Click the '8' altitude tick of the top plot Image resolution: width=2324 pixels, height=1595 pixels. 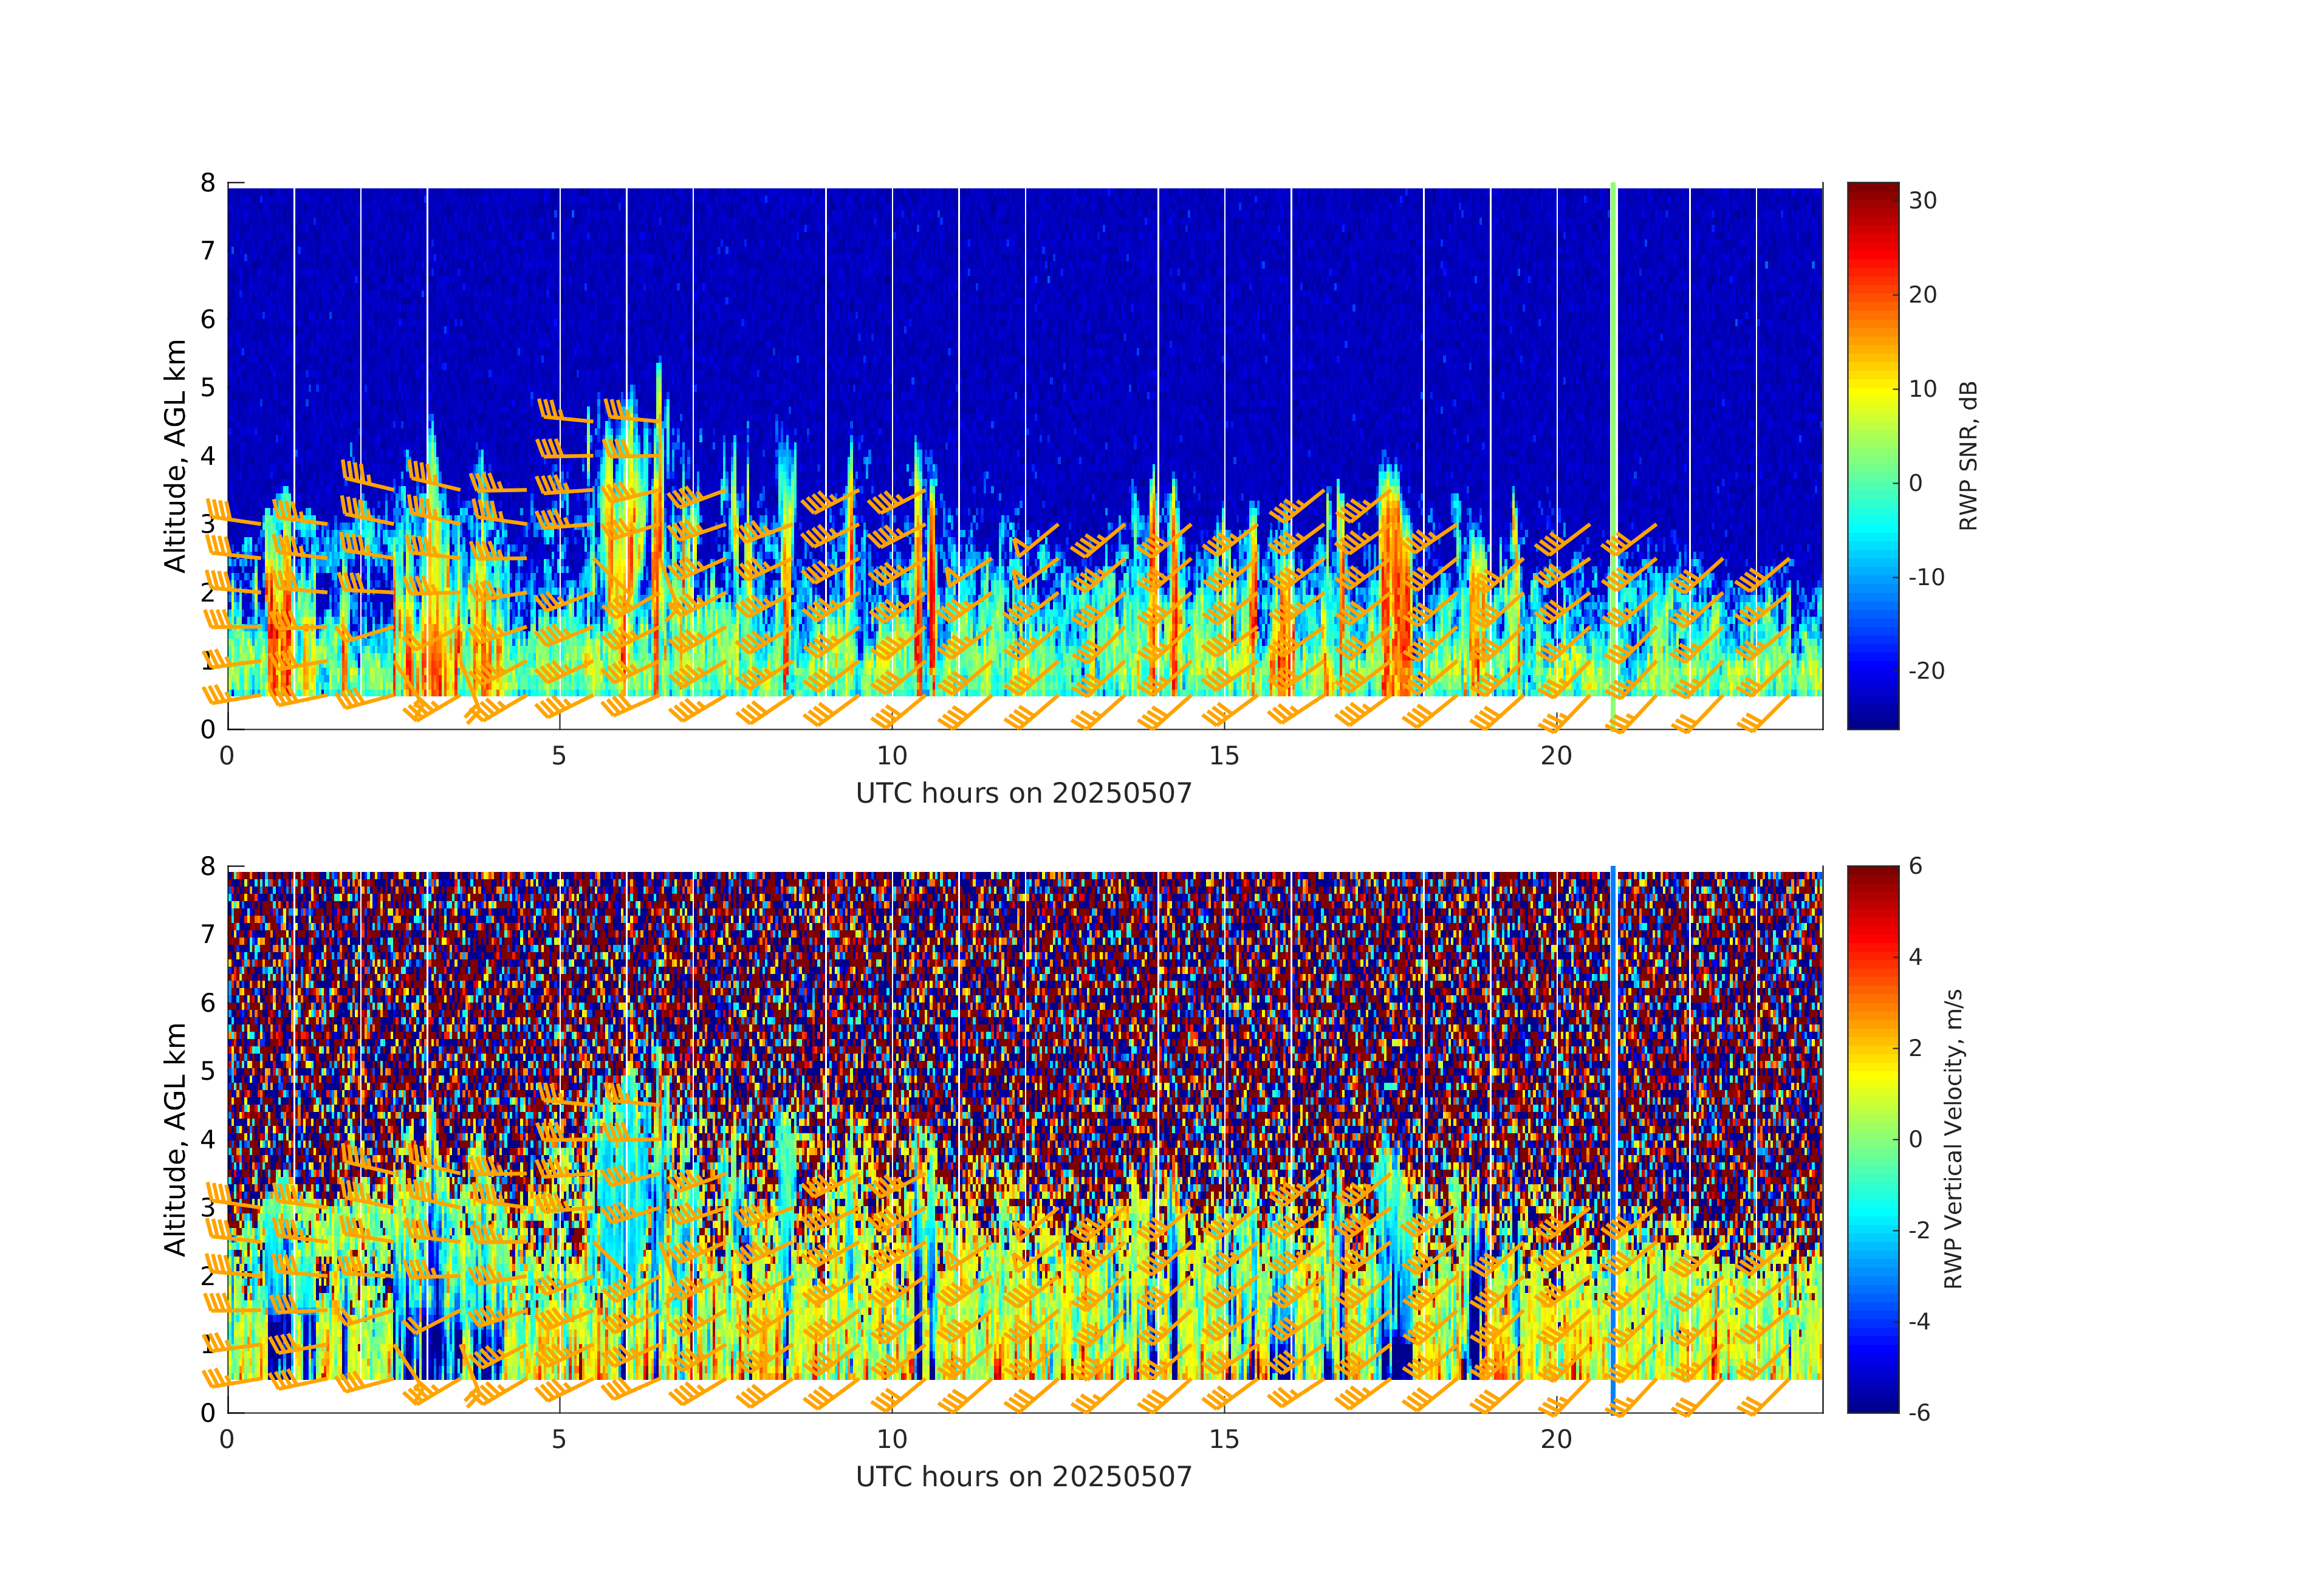click(x=208, y=183)
